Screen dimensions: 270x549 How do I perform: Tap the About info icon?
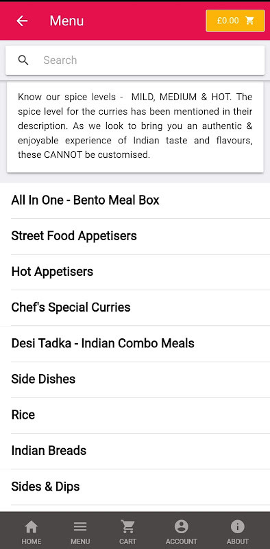[238, 526]
